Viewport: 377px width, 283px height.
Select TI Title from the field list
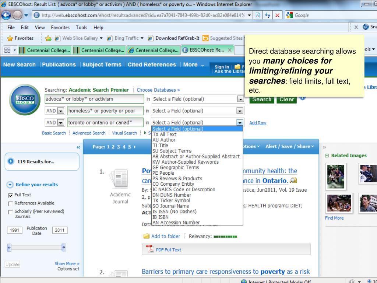[197, 145]
